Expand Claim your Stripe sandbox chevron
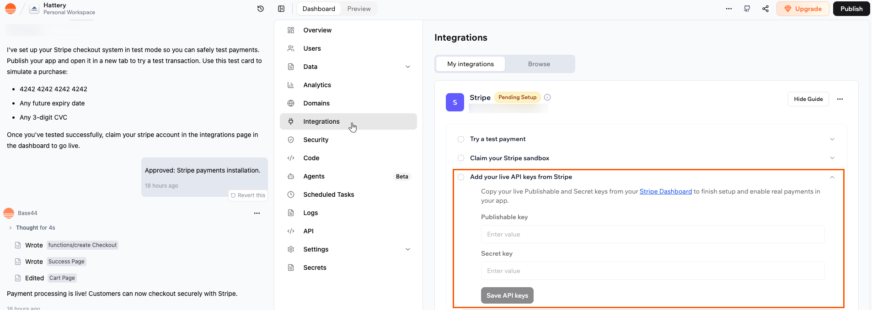872x310 pixels. click(x=832, y=158)
